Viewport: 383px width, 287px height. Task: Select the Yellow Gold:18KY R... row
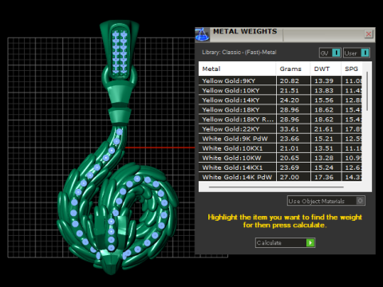click(280, 120)
